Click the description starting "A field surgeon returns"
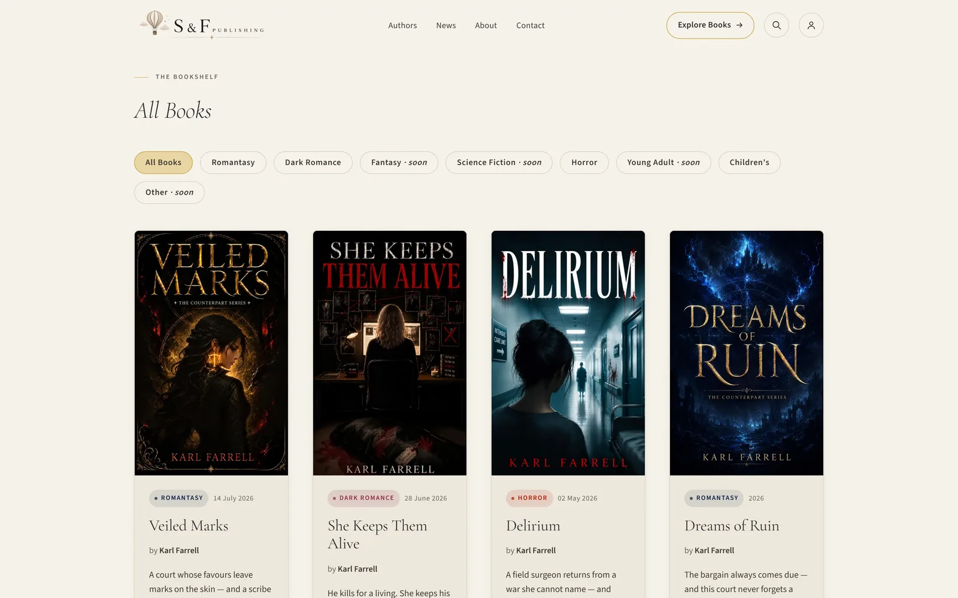The image size is (958, 598). point(561,582)
